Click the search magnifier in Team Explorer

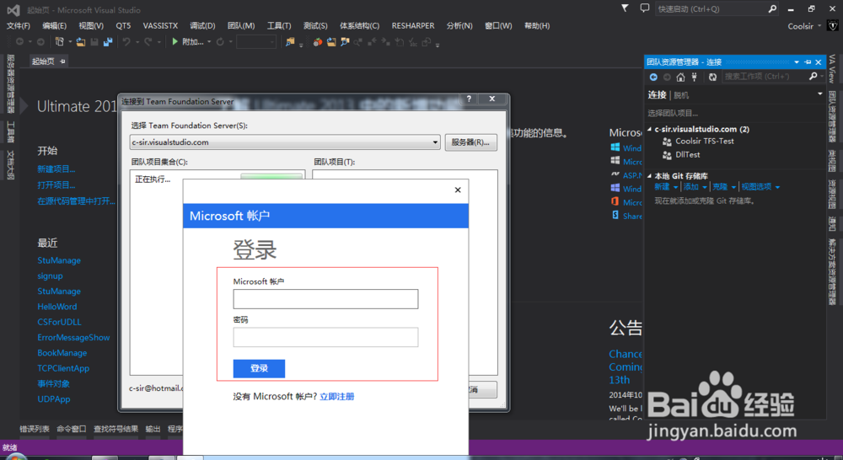pos(813,77)
